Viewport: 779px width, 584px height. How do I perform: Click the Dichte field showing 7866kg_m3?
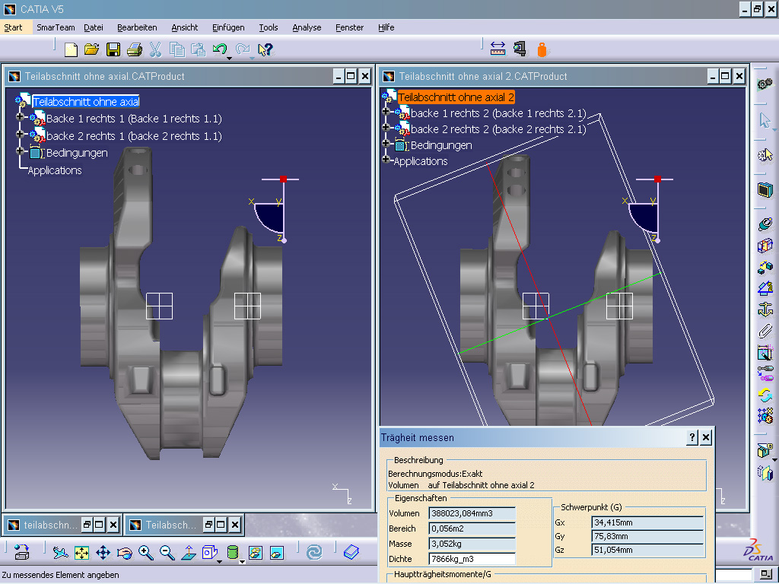click(x=472, y=559)
